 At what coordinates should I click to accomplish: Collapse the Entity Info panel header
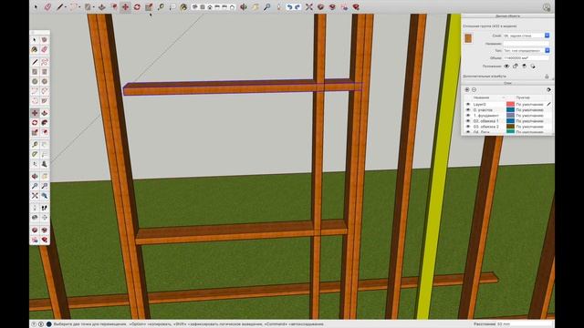tap(507, 16)
